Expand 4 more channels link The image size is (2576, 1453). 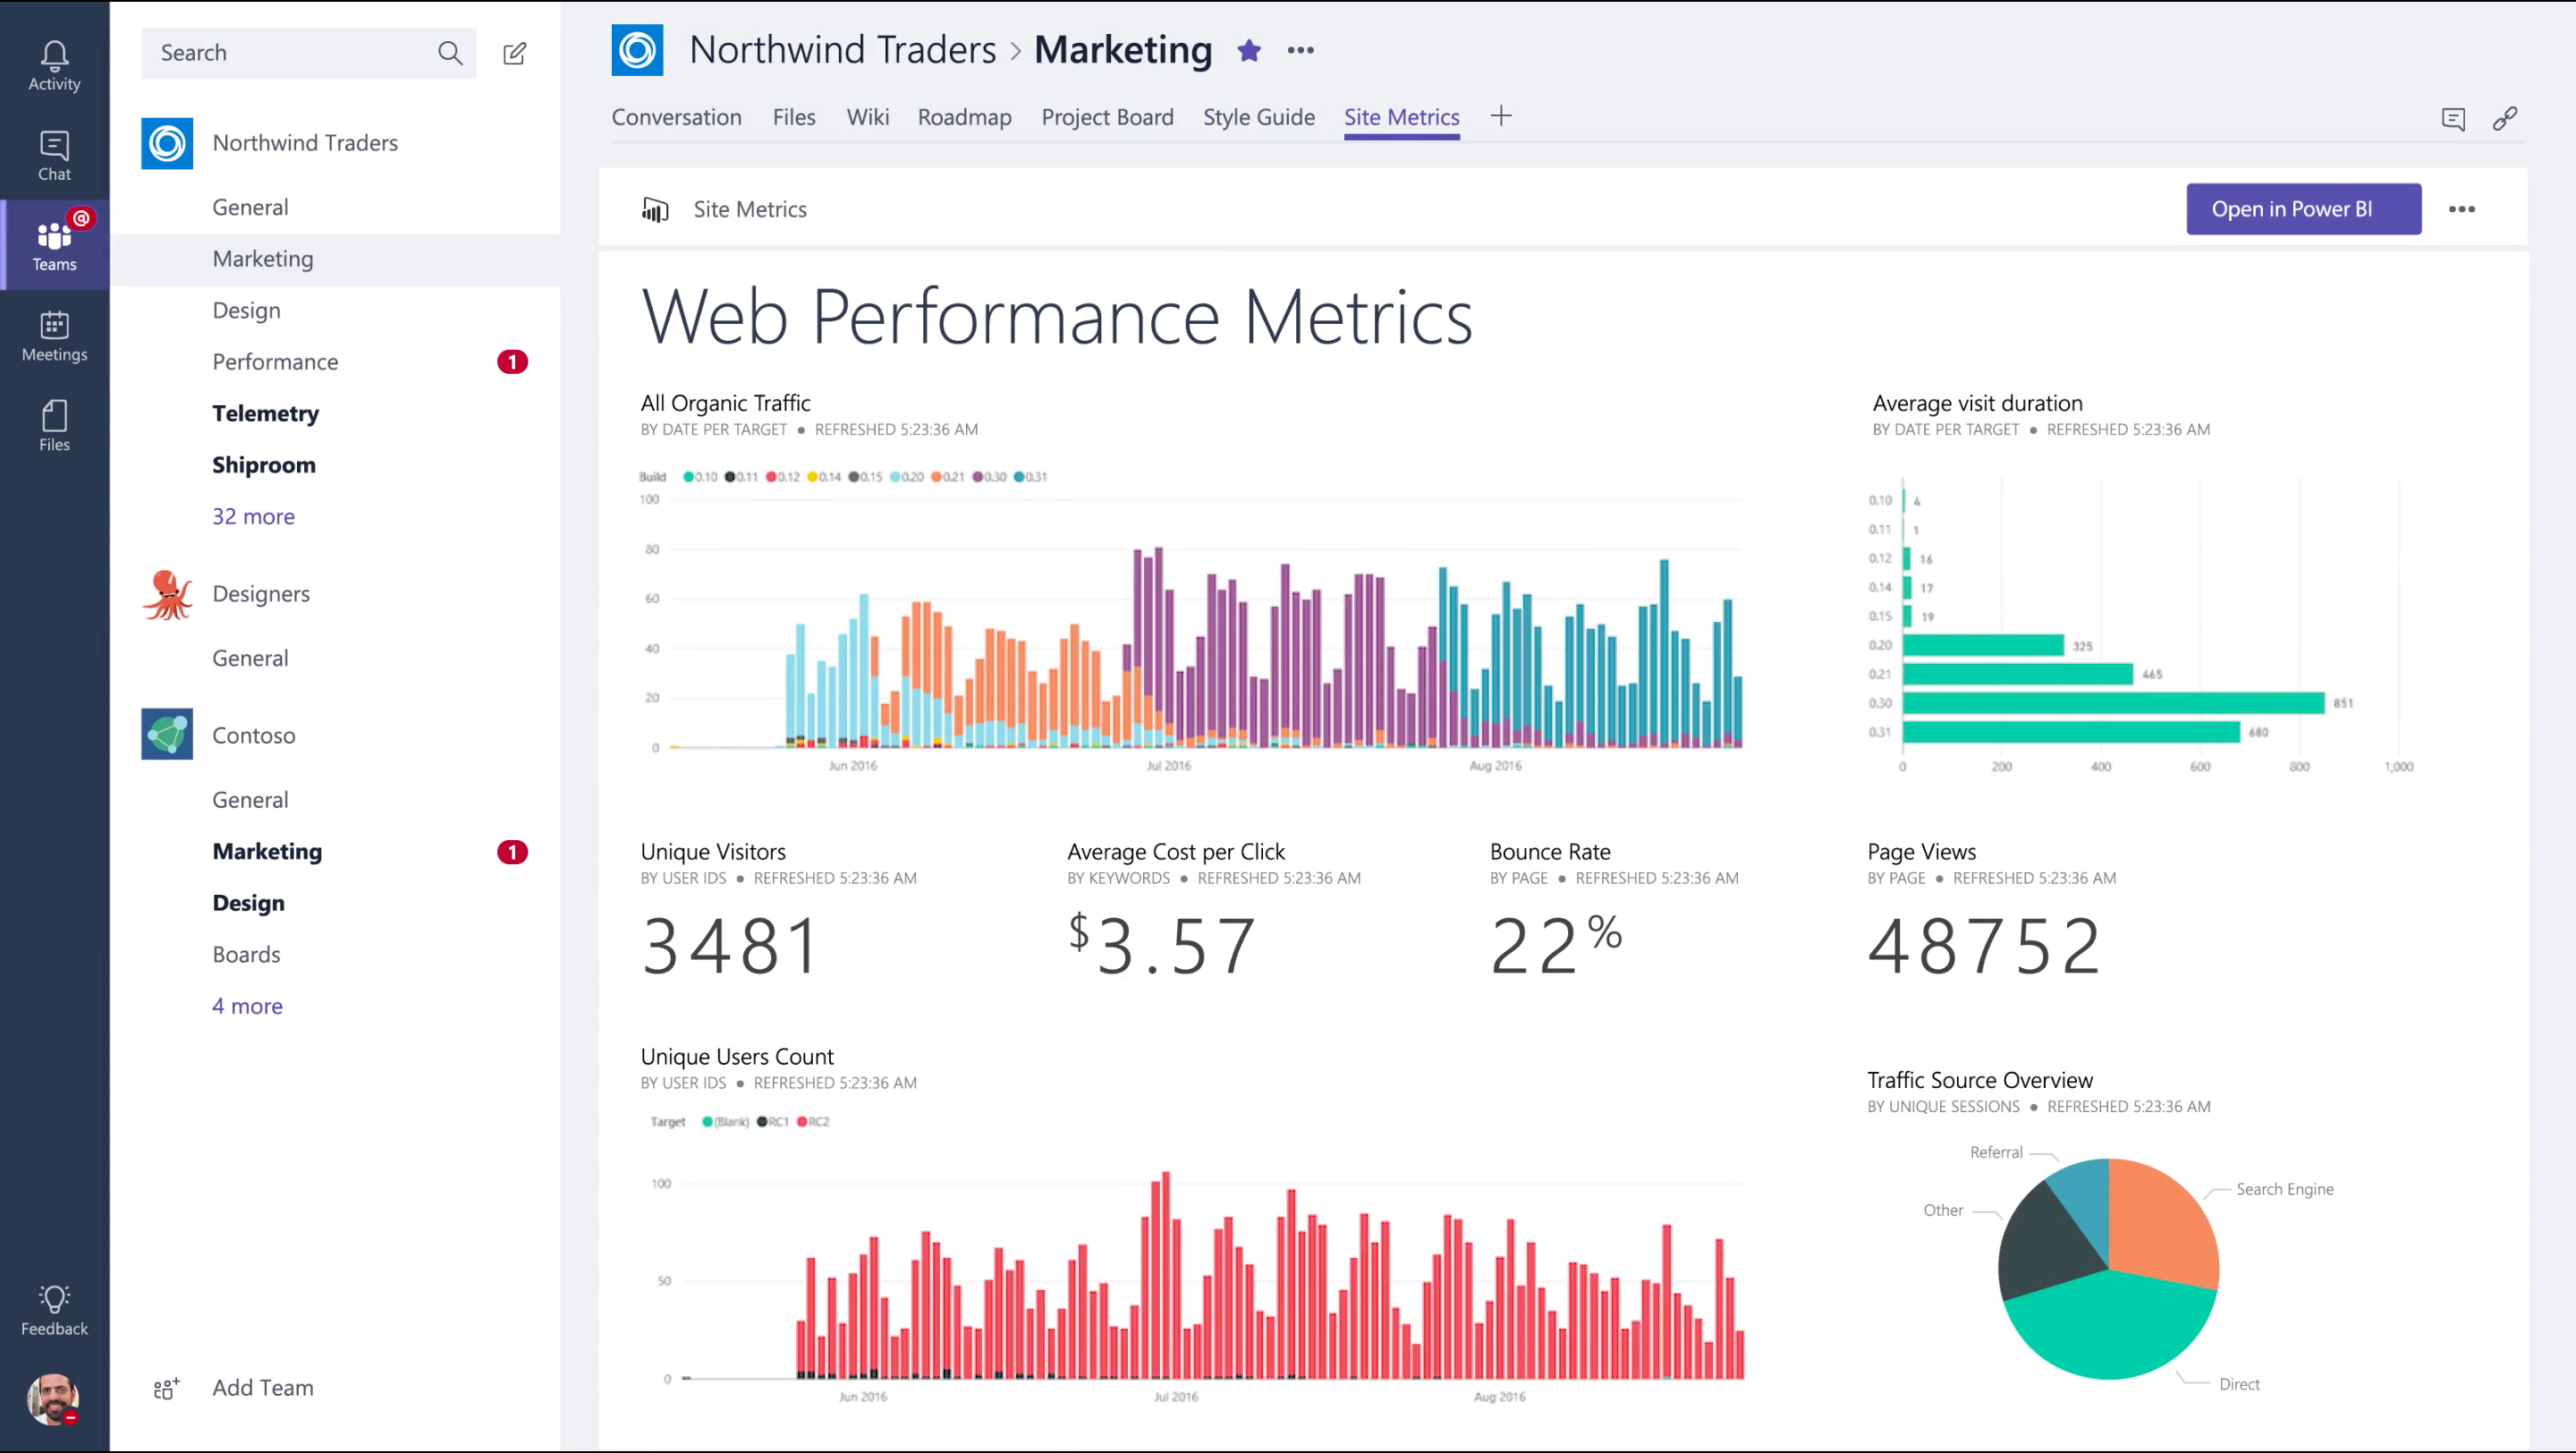(x=247, y=1006)
